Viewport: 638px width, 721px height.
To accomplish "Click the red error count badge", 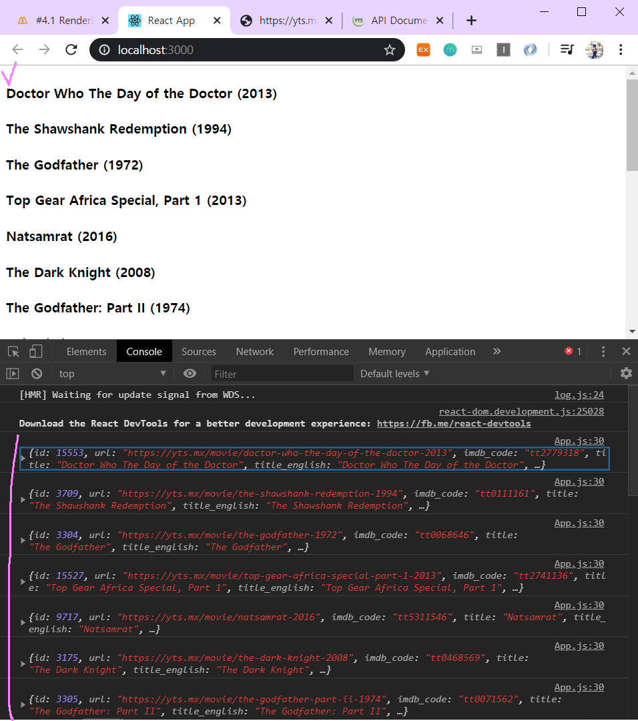I will tap(573, 351).
